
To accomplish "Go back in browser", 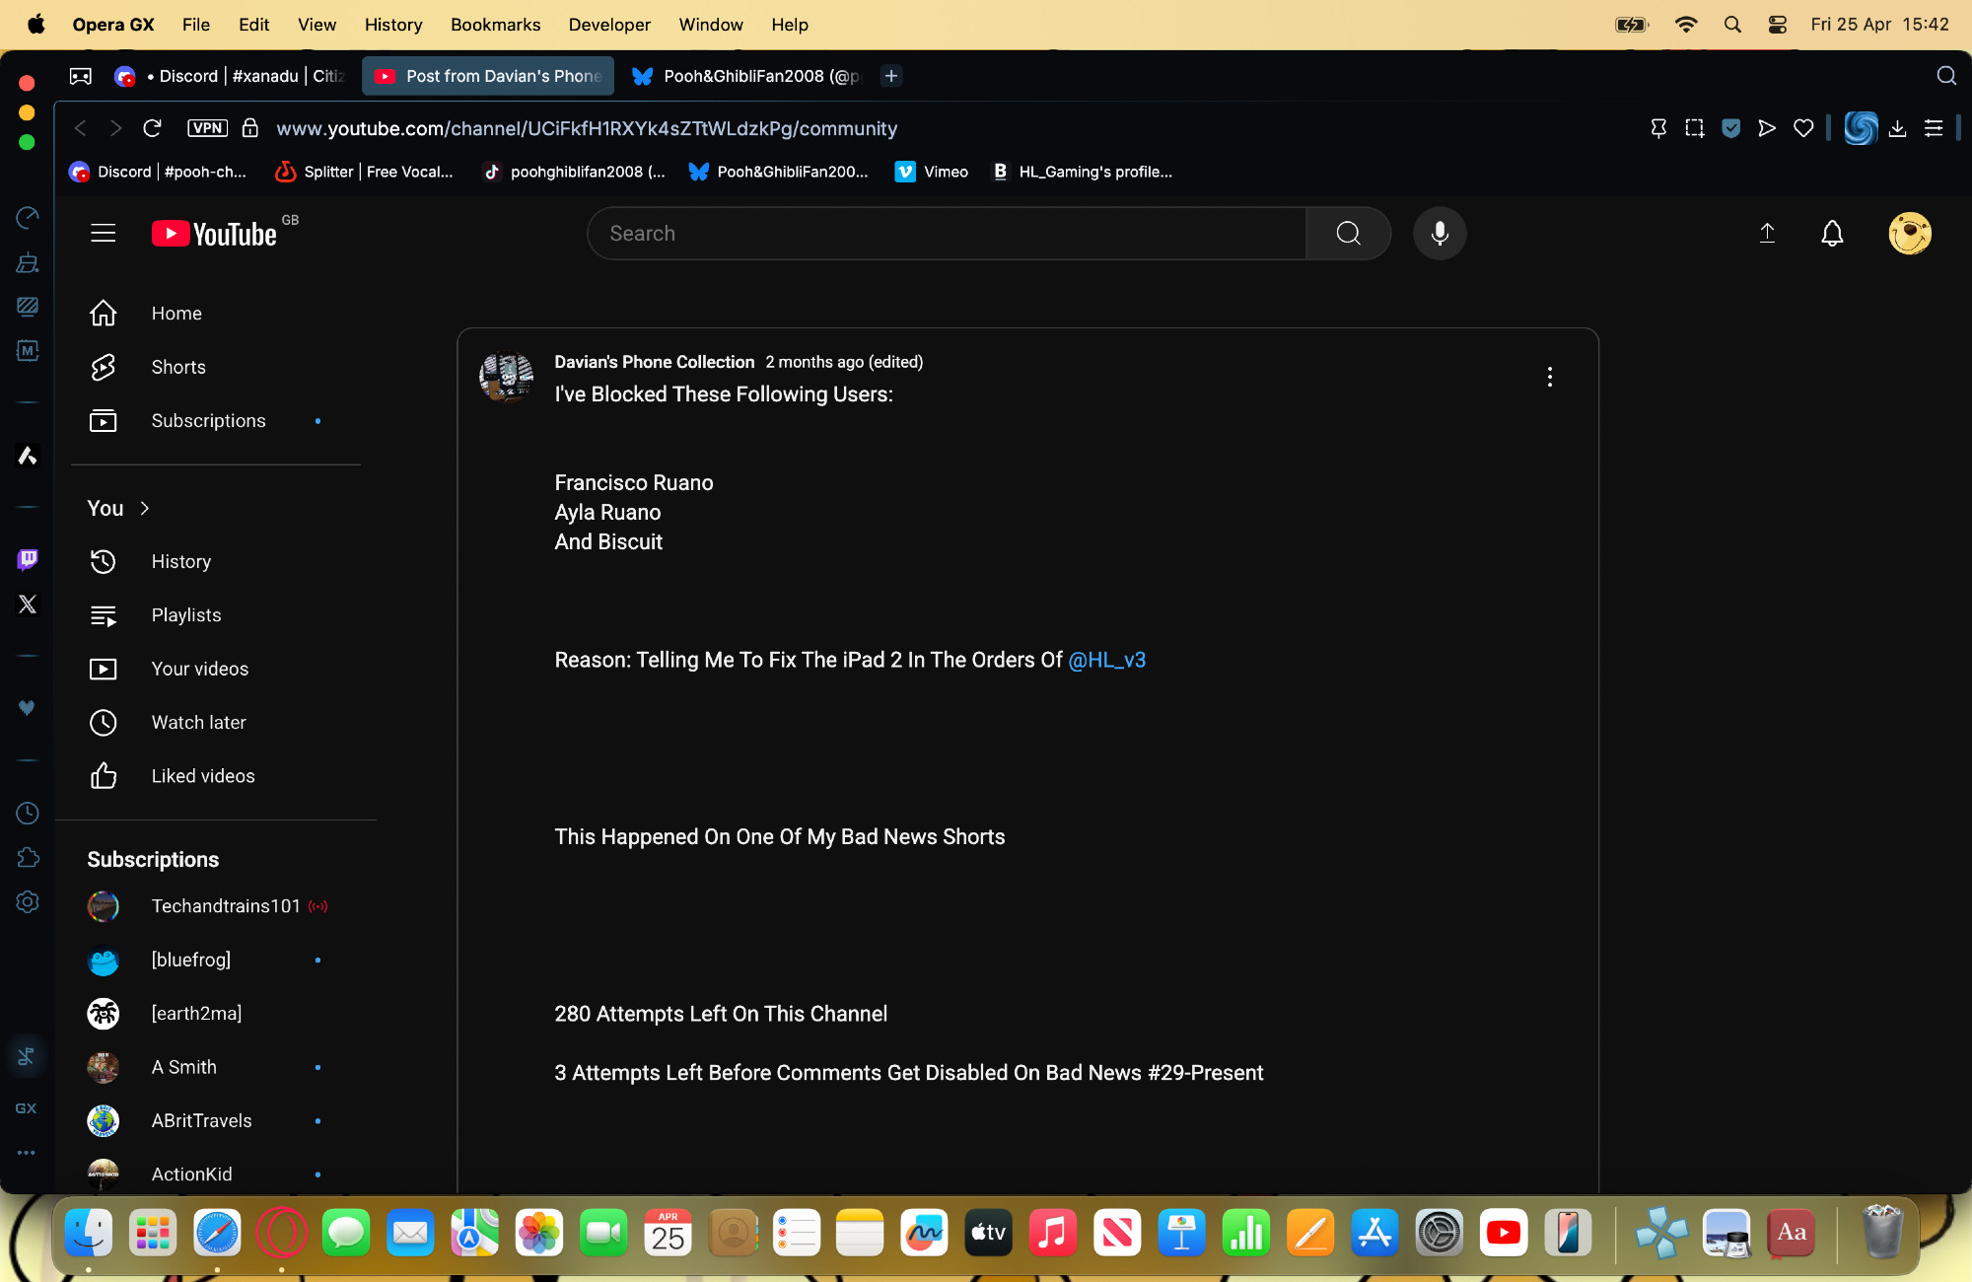I will point(81,128).
